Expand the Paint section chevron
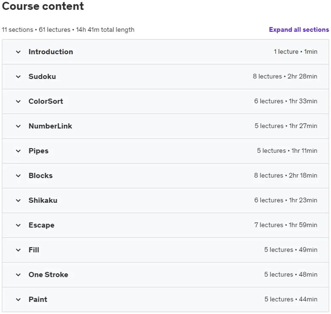 tap(18, 300)
